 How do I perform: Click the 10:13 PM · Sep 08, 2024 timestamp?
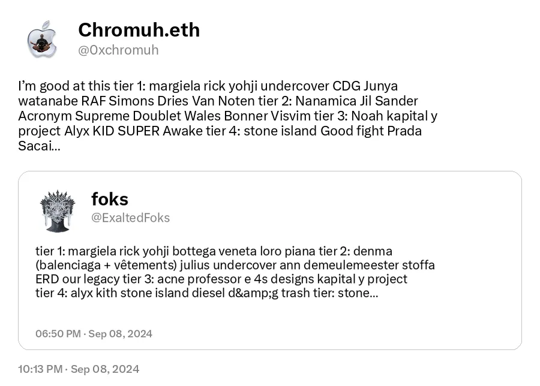(x=79, y=369)
